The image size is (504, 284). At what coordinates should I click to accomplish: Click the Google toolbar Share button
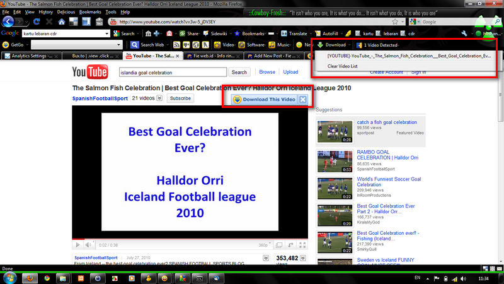[189, 33]
